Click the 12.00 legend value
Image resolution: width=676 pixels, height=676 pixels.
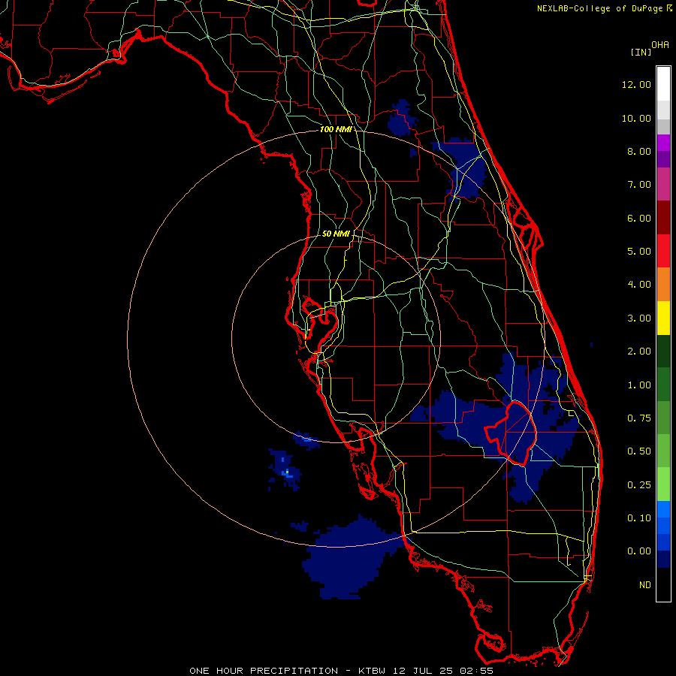click(x=636, y=84)
